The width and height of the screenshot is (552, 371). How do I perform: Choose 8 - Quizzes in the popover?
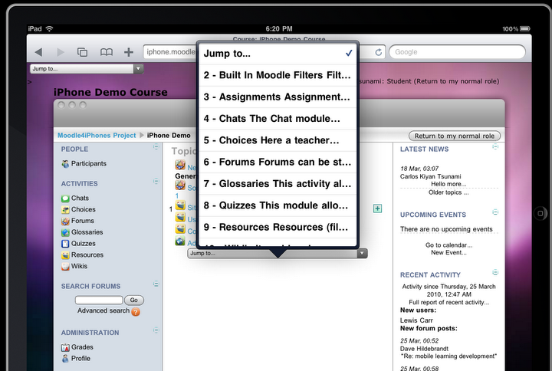278,205
